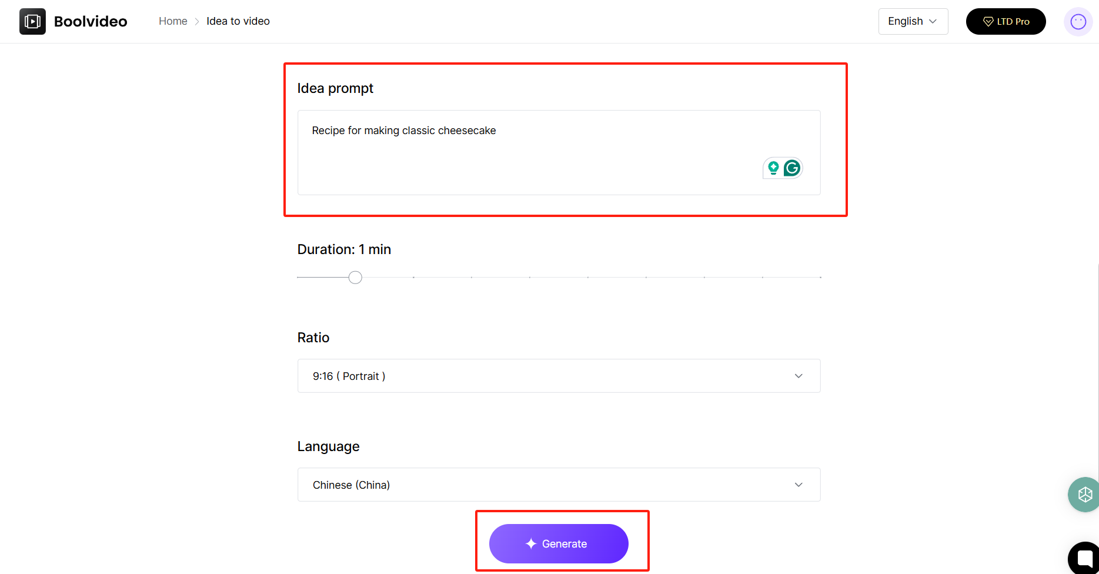Open the black chat support bubble
The height and width of the screenshot is (574, 1099).
click(1084, 558)
